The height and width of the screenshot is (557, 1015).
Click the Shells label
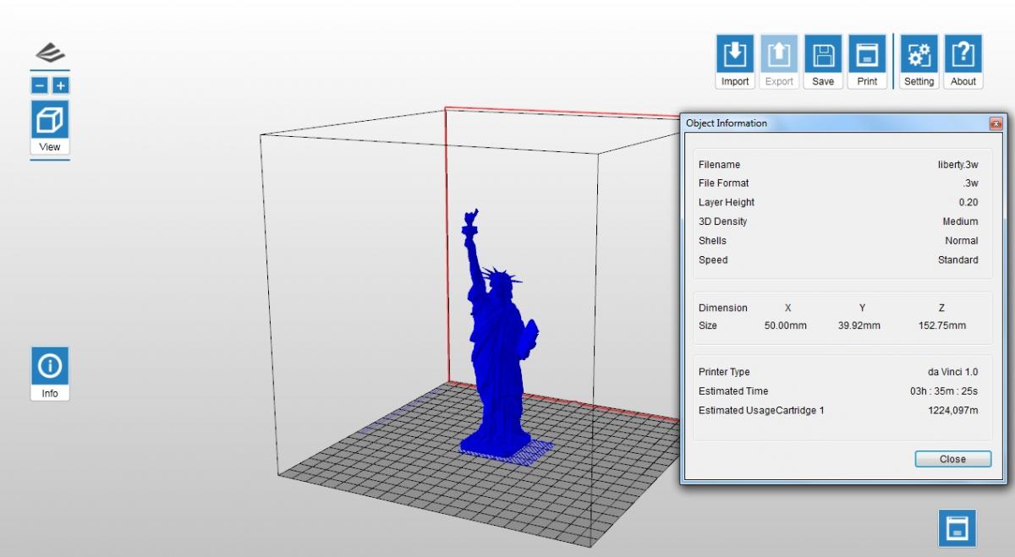click(x=712, y=241)
